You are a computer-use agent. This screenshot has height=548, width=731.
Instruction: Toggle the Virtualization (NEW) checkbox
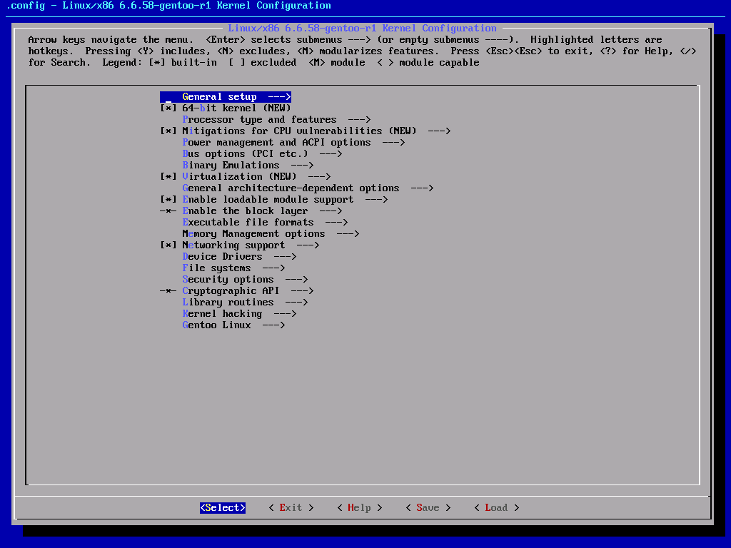click(168, 177)
